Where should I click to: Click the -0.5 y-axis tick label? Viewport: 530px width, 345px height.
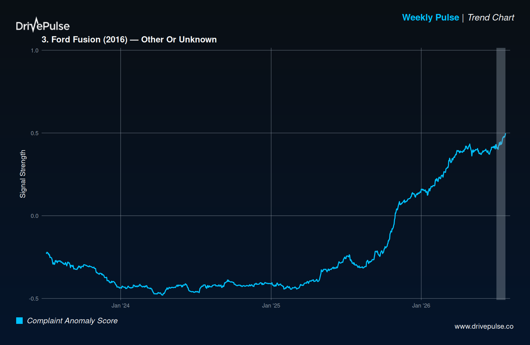[x=34, y=298]
